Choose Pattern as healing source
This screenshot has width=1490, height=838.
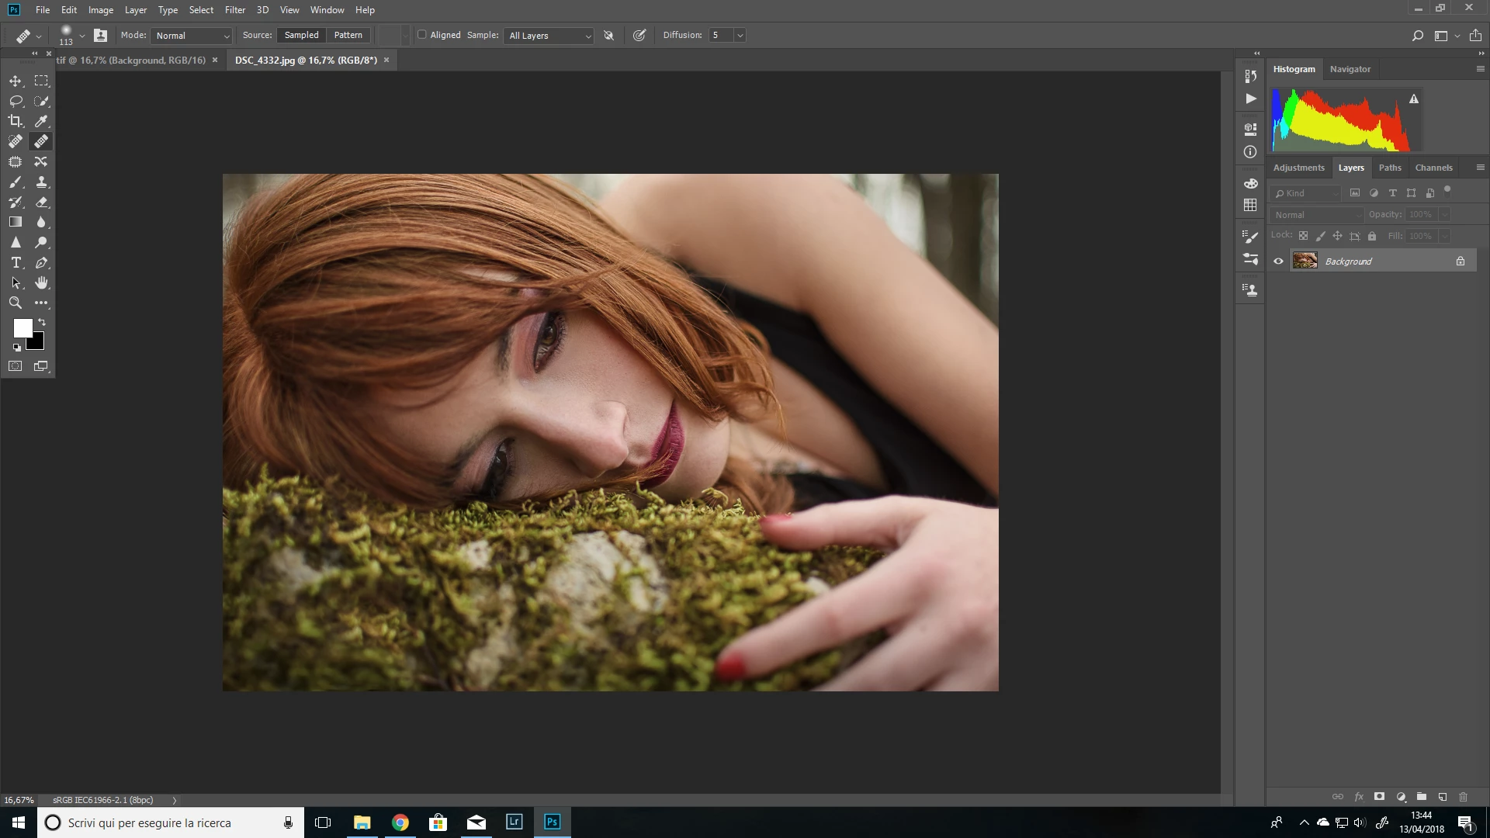click(348, 35)
